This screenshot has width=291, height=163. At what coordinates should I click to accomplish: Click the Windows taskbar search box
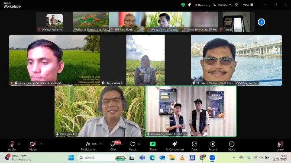pos(102,158)
